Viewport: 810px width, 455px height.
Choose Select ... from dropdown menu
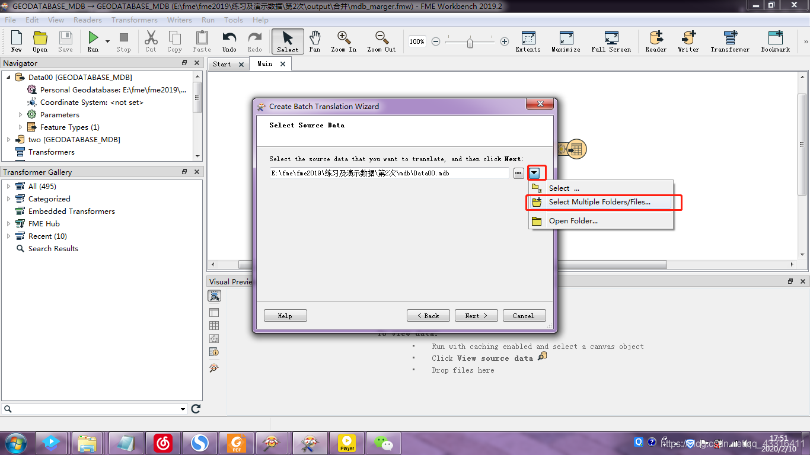601,188
